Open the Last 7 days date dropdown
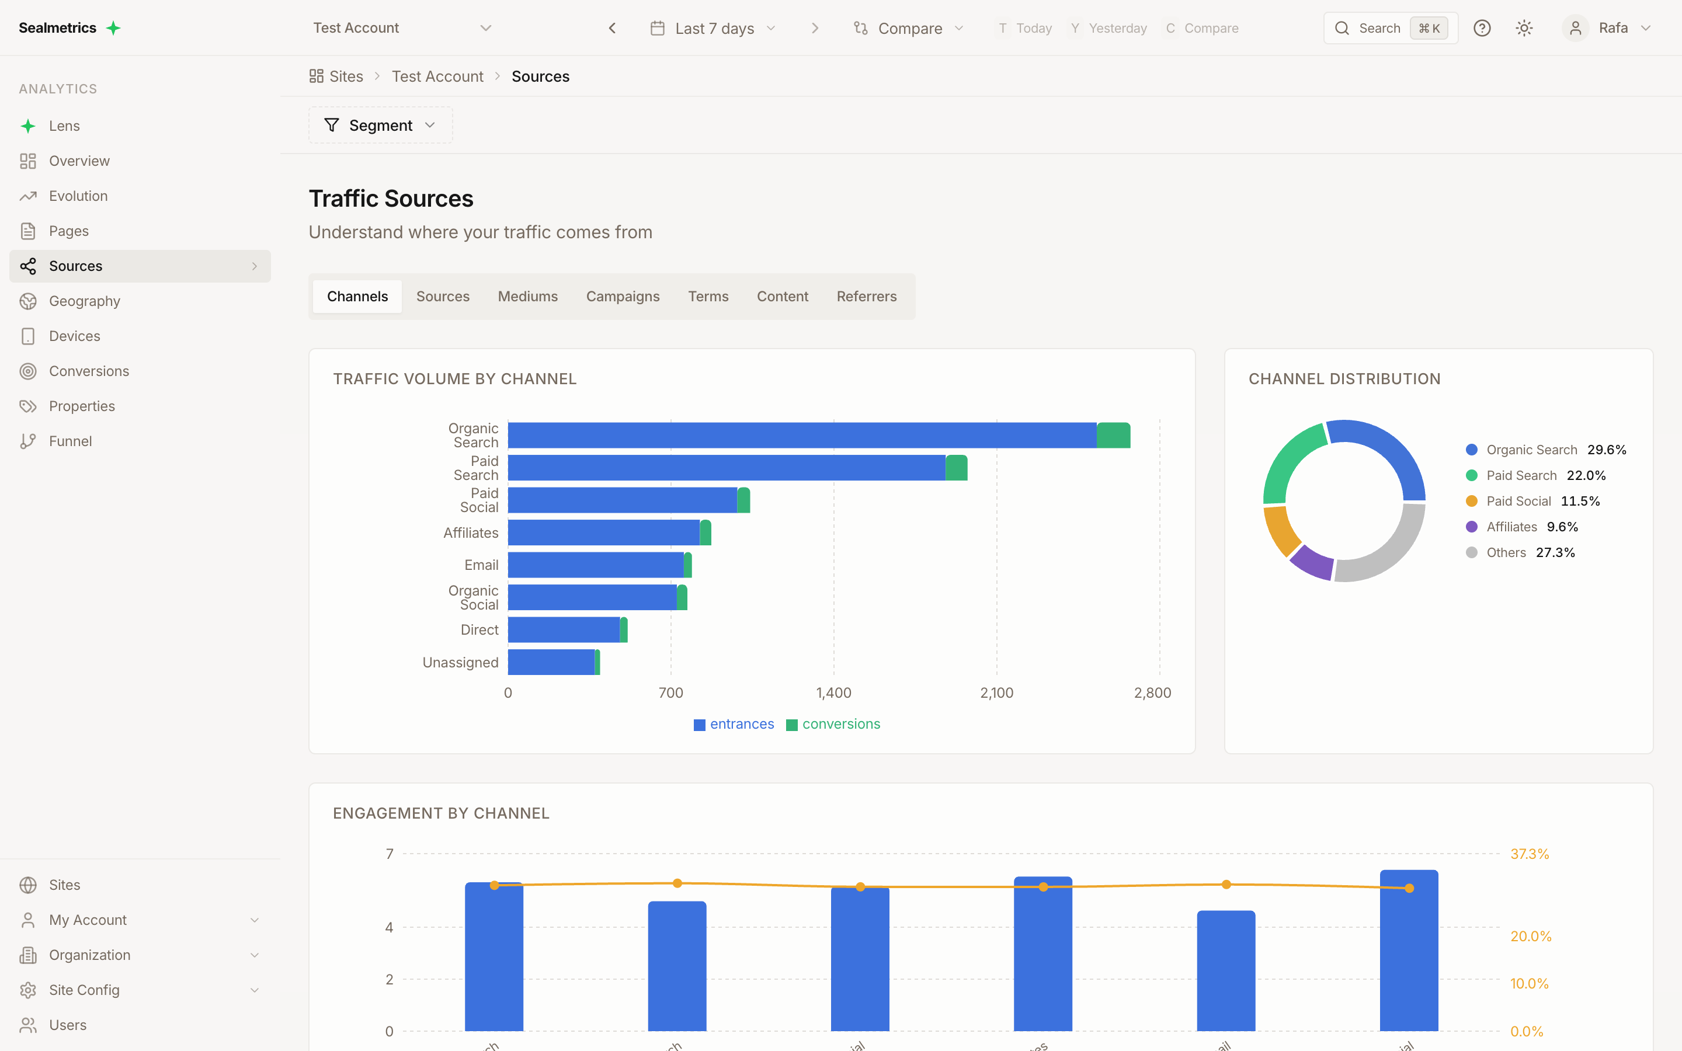Viewport: 1682px width, 1051px height. (x=714, y=28)
